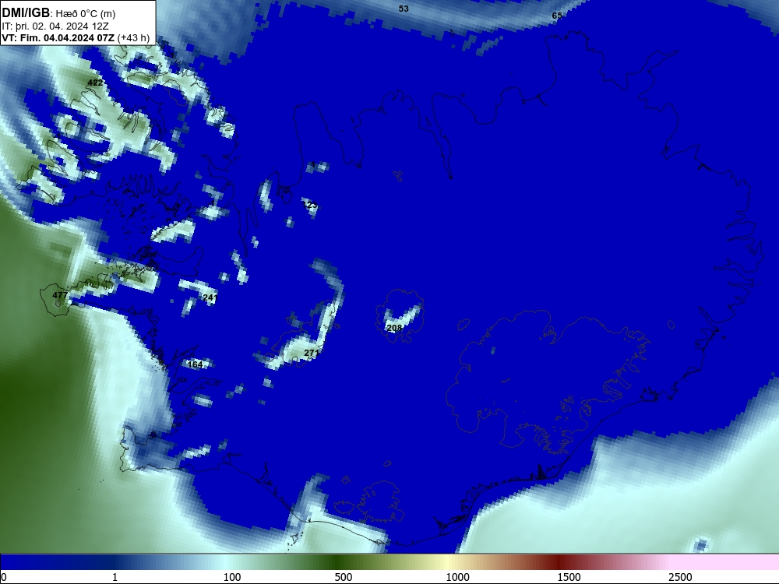Click the VT valid time line
The width and height of the screenshot is (779, 584).
coord(76,37)
